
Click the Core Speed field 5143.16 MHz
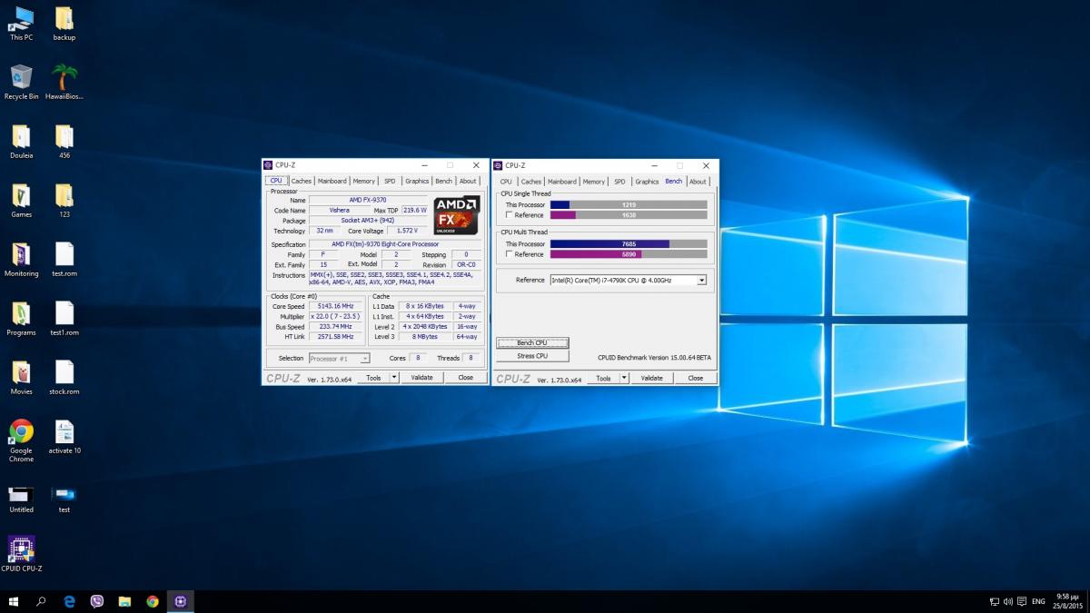(337, 307)
